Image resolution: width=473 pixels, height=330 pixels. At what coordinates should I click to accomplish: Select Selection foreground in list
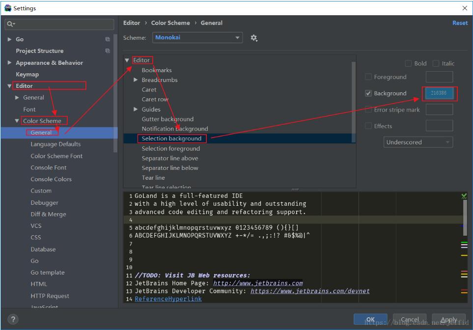pyautogui.click(x=170, y=148)
